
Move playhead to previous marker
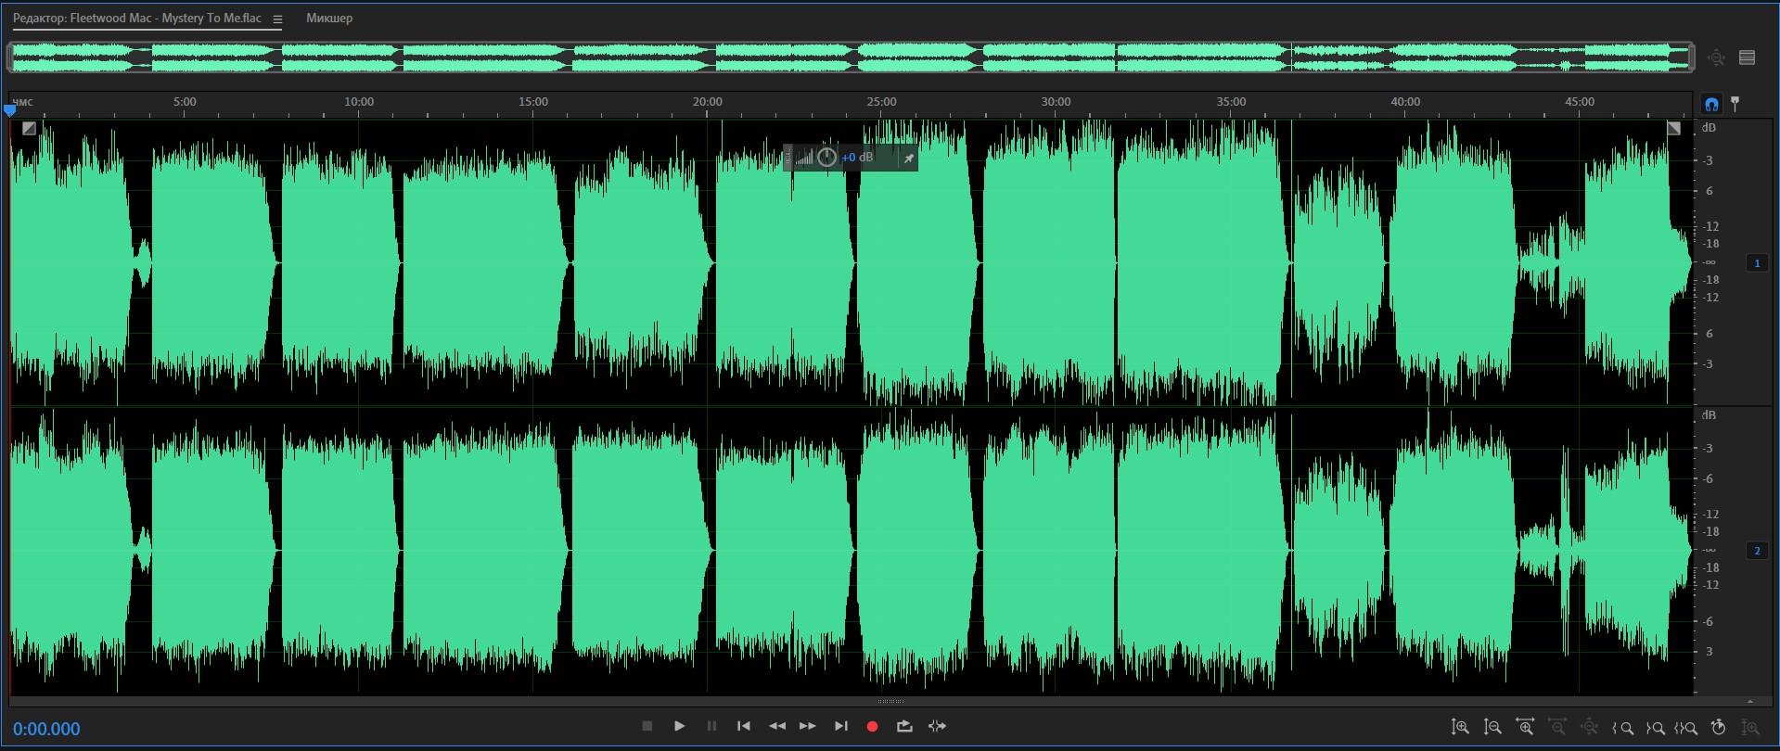(x=744, y=726)
